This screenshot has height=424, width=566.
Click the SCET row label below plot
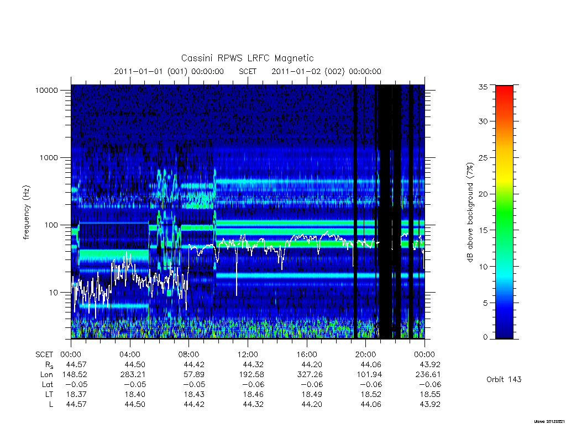(44, 354)
